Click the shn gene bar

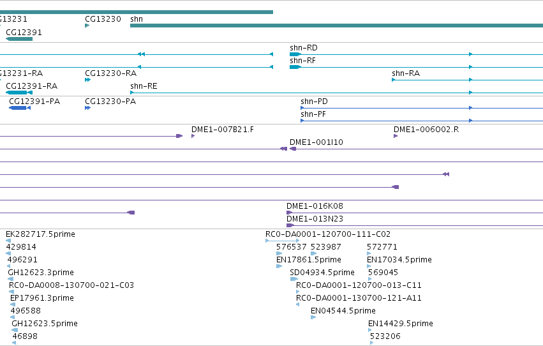coord(337,26)
